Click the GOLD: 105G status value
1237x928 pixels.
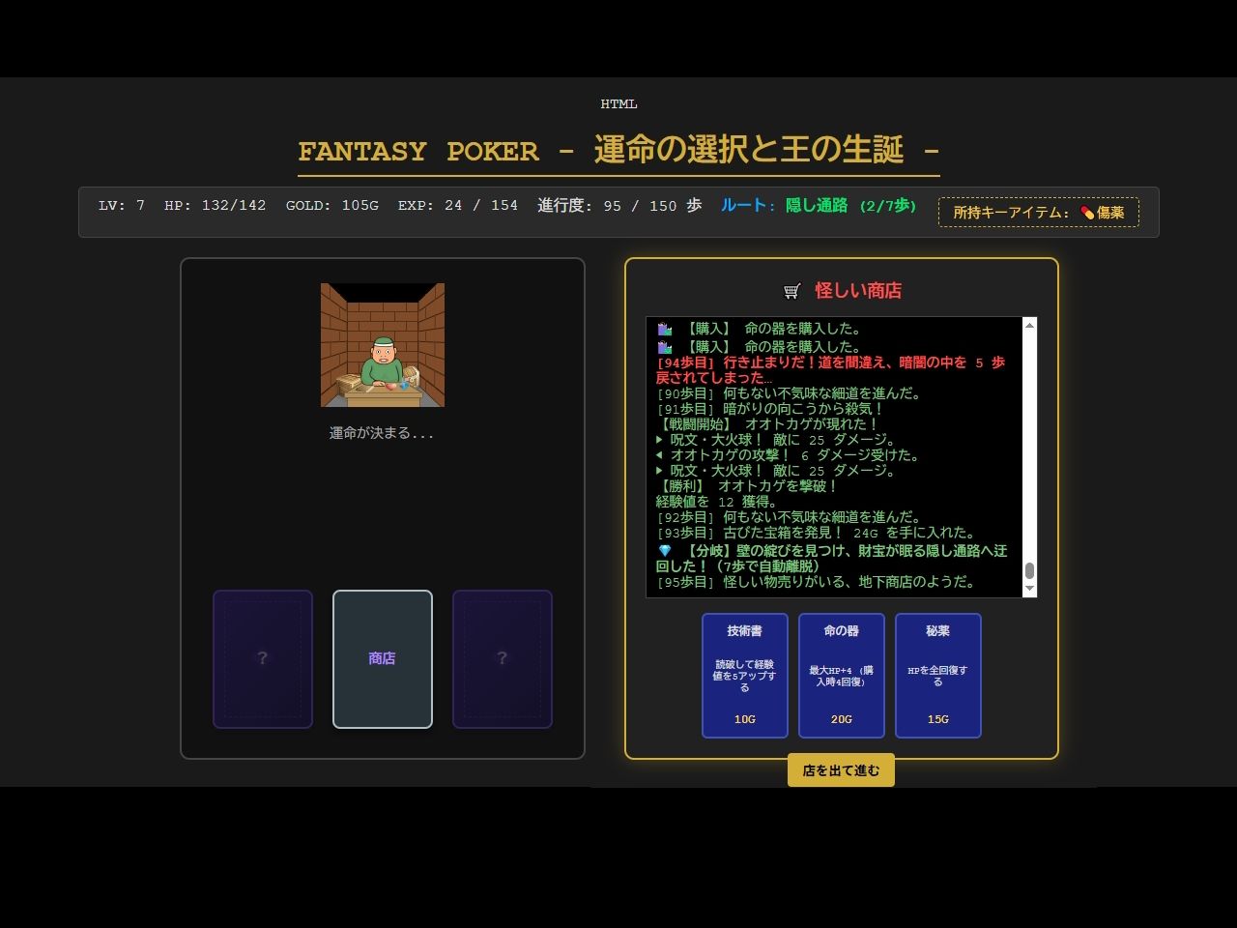click(331, 206)
